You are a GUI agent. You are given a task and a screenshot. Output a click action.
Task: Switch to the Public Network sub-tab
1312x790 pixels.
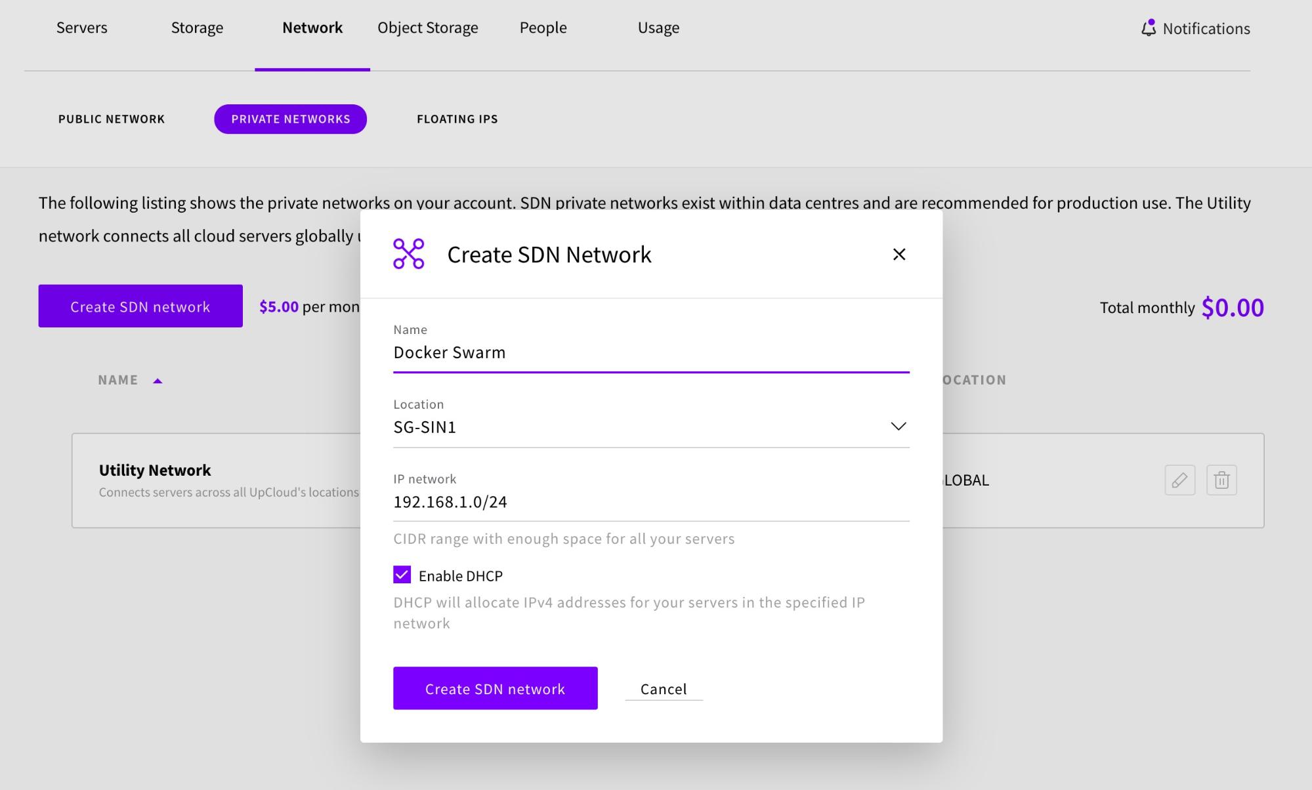pyautogui.click(x=112, y=119)
